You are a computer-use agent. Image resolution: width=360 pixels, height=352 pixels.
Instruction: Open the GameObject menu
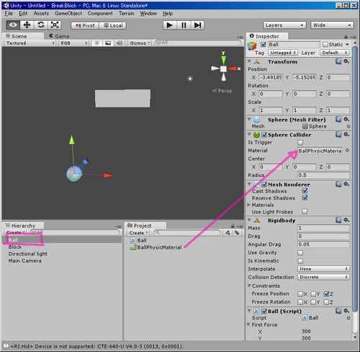pyautogui.click(x=68, y=14)
